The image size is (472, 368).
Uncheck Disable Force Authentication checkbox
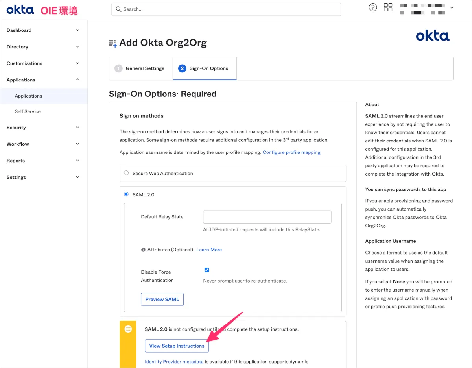coord(206,270)
